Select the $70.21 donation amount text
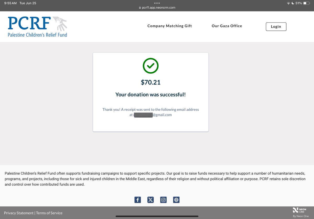 151,82
